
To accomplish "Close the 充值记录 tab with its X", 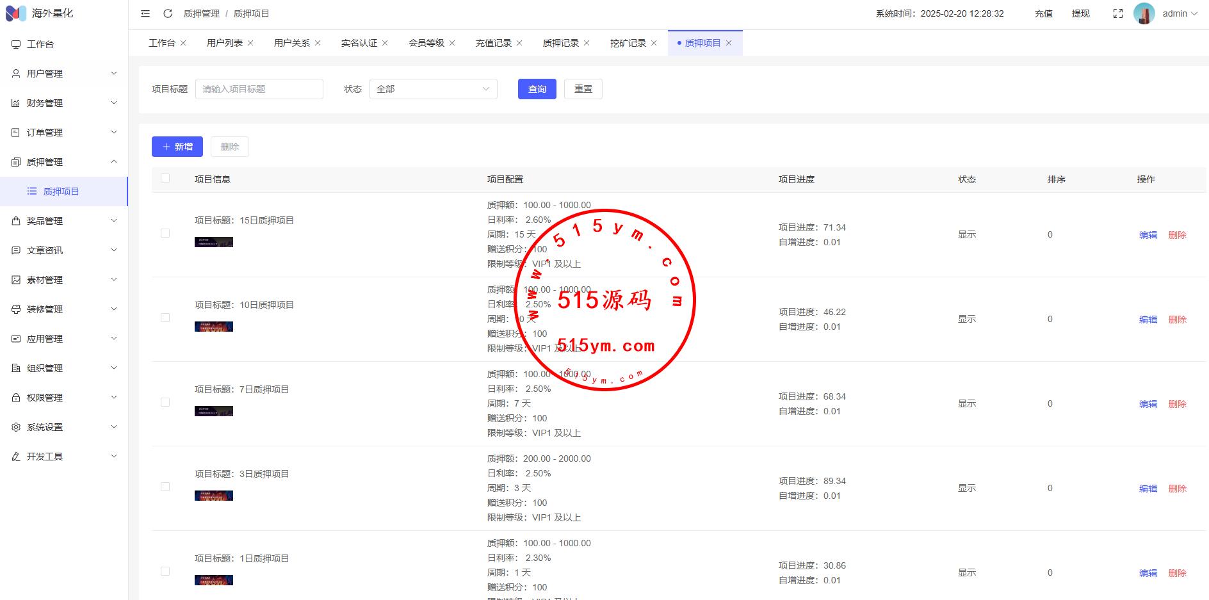I will 519,43.
